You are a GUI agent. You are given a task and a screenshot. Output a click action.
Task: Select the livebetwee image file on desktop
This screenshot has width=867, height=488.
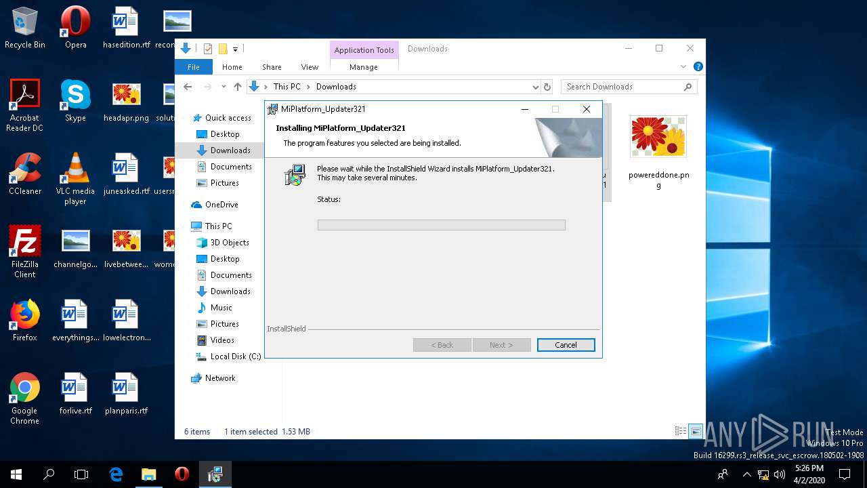pyautogui.click(x=126, y=247)
